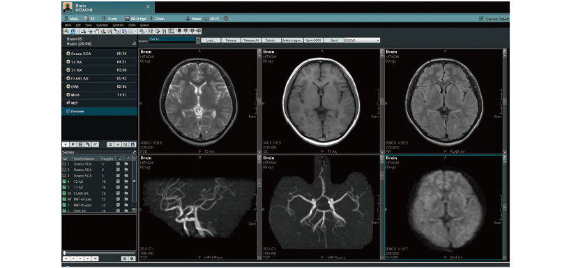Screen dimensions: 569x268
Task: Expand the dropdown arrow beside the second toolbar icon
Action: 77,31
